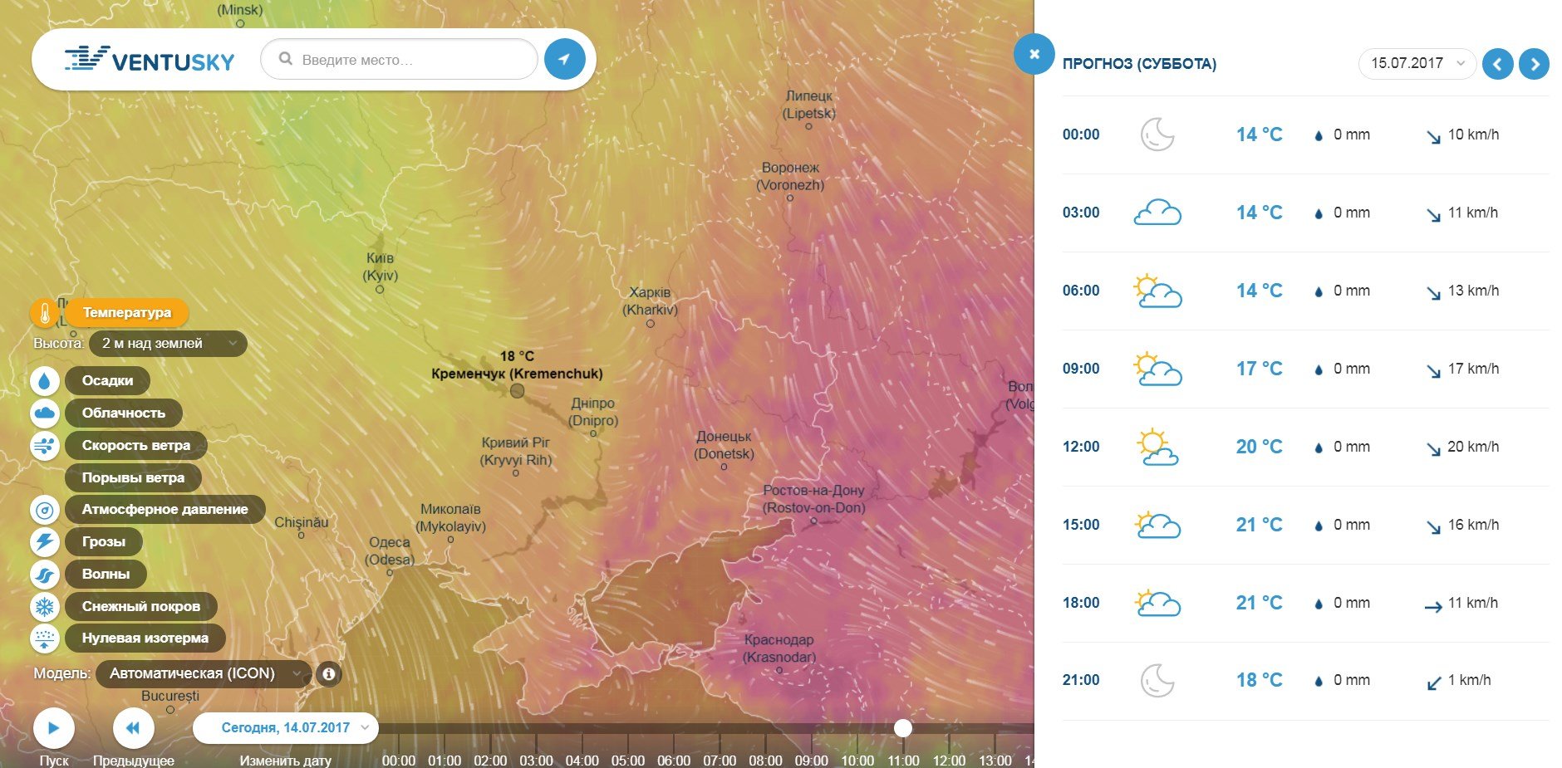Select the precipitation water drop icon

(44, 381)
